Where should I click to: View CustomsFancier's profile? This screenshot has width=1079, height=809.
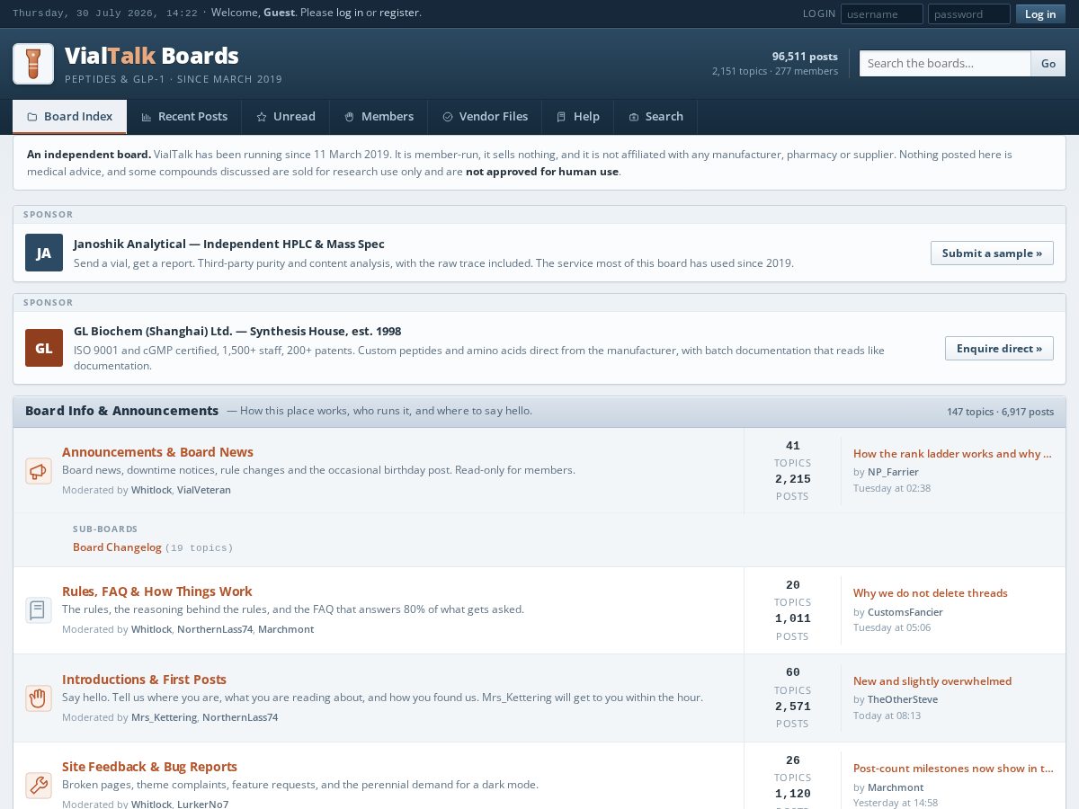click(905, 612)
